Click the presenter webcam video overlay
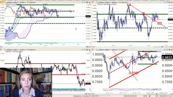The height and width of the screenshot is (97, 173). click(x=26, y=82)
